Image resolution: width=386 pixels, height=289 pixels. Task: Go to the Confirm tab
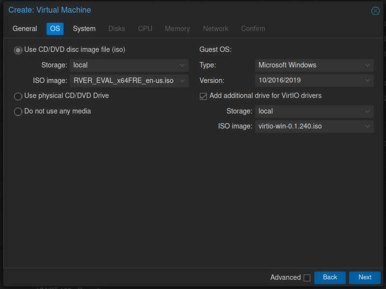point(253,29)
